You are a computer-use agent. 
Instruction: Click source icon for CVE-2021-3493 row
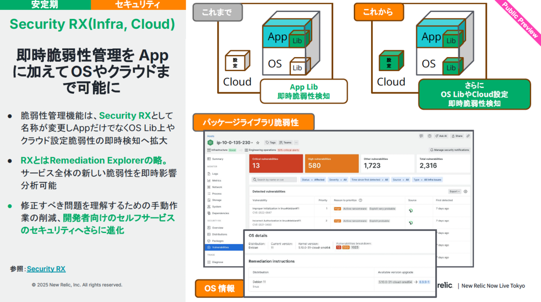411,222
